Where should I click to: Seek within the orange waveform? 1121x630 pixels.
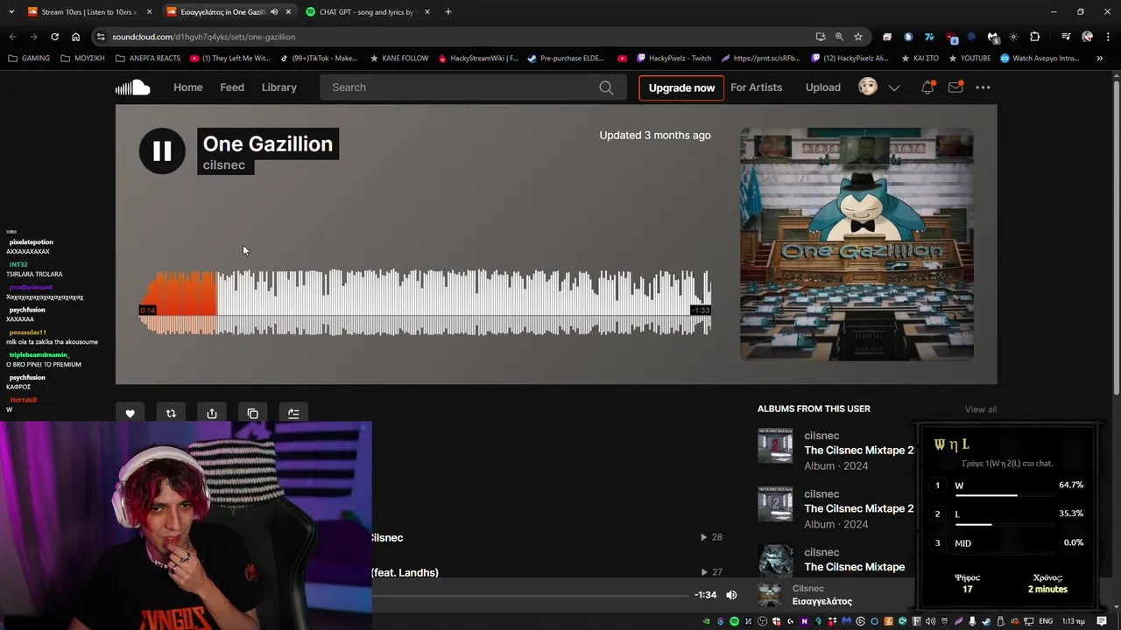[x=178, y=302]
